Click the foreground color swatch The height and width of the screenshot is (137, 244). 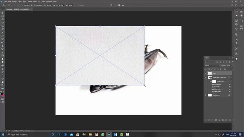tap(2, 94)
